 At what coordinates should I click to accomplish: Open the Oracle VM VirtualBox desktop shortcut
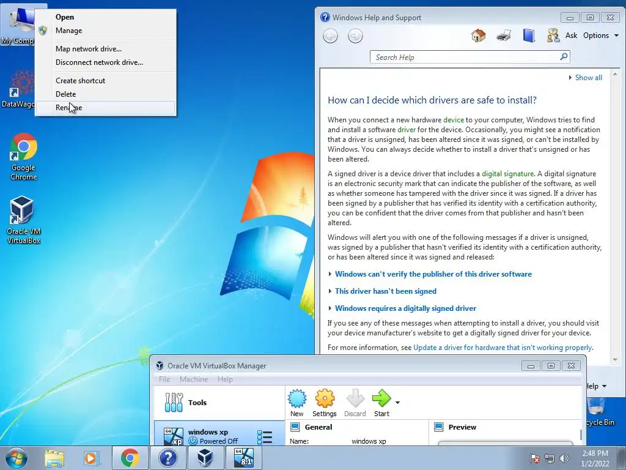[x=24, y=220]
